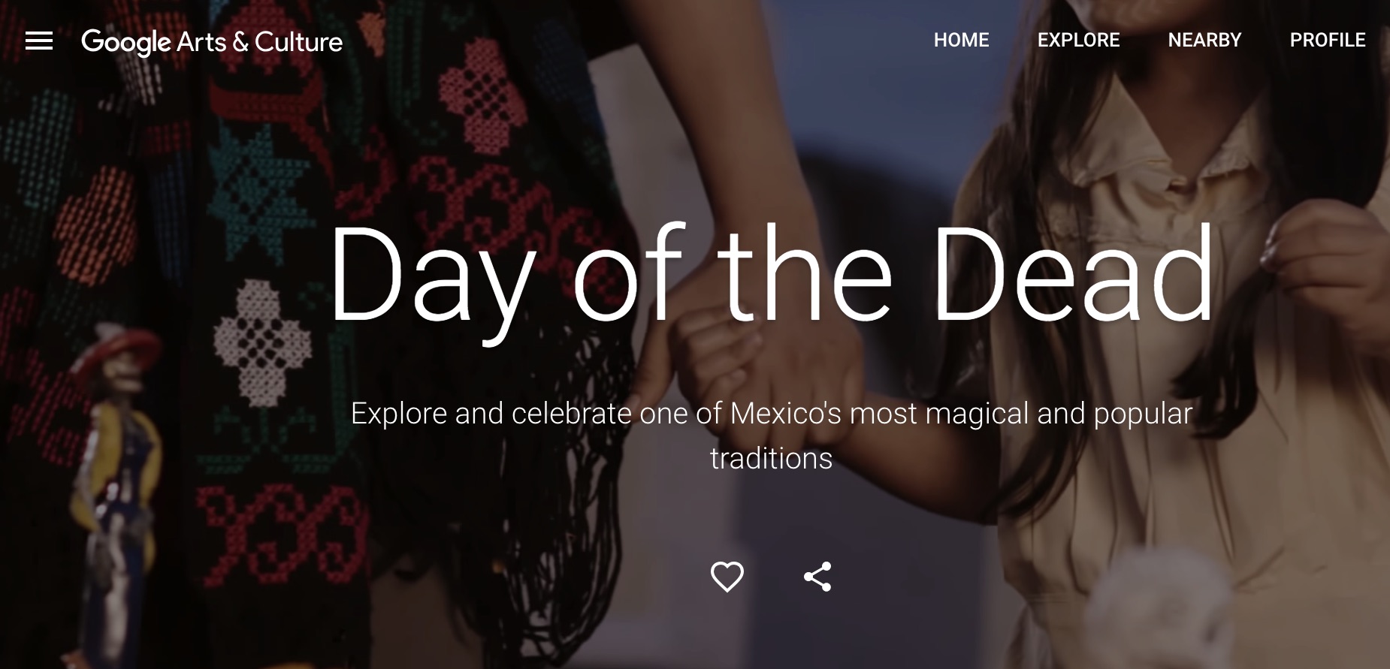Click the subtitle about Mexico's traditions
This screenshot has height=669, width=1390.
pyautogui.click(x=772, y=435)
